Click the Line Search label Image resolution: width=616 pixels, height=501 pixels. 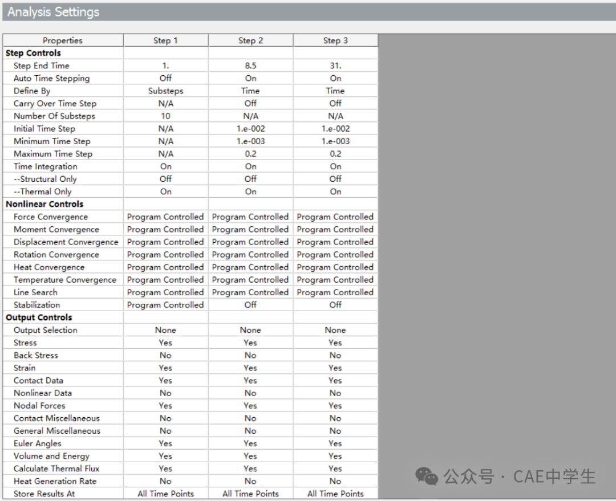click(x=35, y=292)
